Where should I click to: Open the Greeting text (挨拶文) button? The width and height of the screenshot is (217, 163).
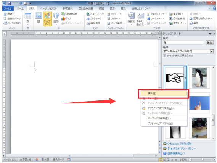click(131, 19)
